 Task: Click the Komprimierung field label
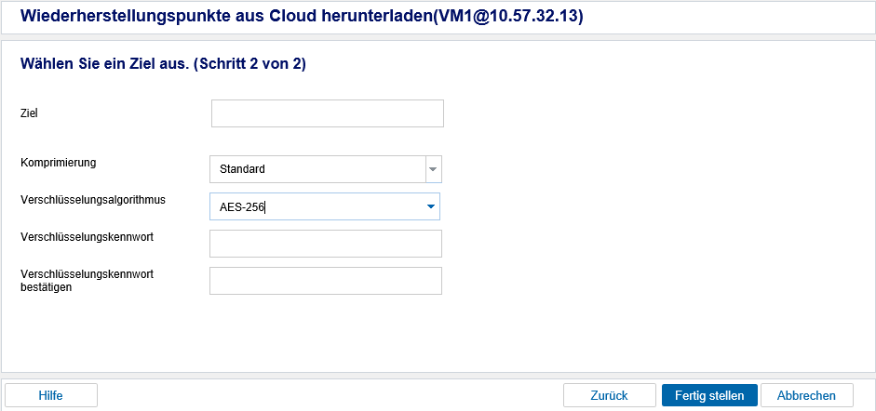pyautogui.click(x=59, y=163)
